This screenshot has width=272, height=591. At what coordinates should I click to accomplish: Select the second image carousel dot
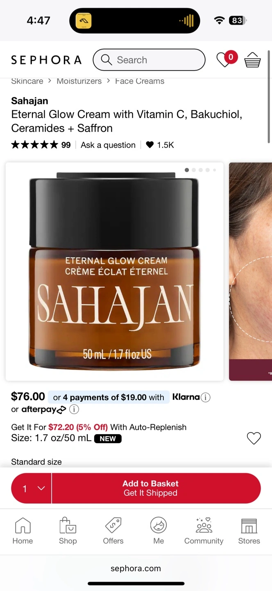click(x=194, y=170)
